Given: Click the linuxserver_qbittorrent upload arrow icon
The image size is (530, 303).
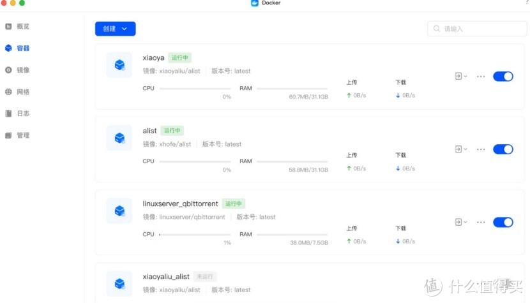Looking at the screenshot, I should [x=349, y=242].
